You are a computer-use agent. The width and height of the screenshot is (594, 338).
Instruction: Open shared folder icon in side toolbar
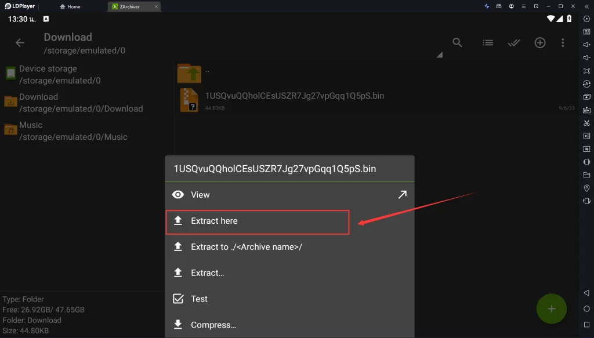tap(586, 175)
